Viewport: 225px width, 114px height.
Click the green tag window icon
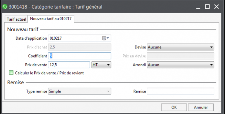click(5, 7)
